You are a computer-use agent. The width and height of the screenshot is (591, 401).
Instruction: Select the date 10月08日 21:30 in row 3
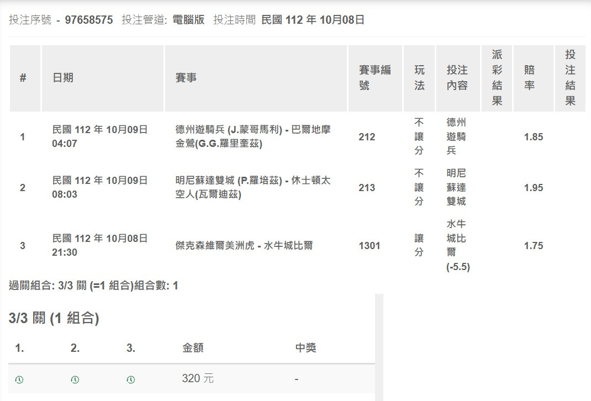tap(99, 245)
